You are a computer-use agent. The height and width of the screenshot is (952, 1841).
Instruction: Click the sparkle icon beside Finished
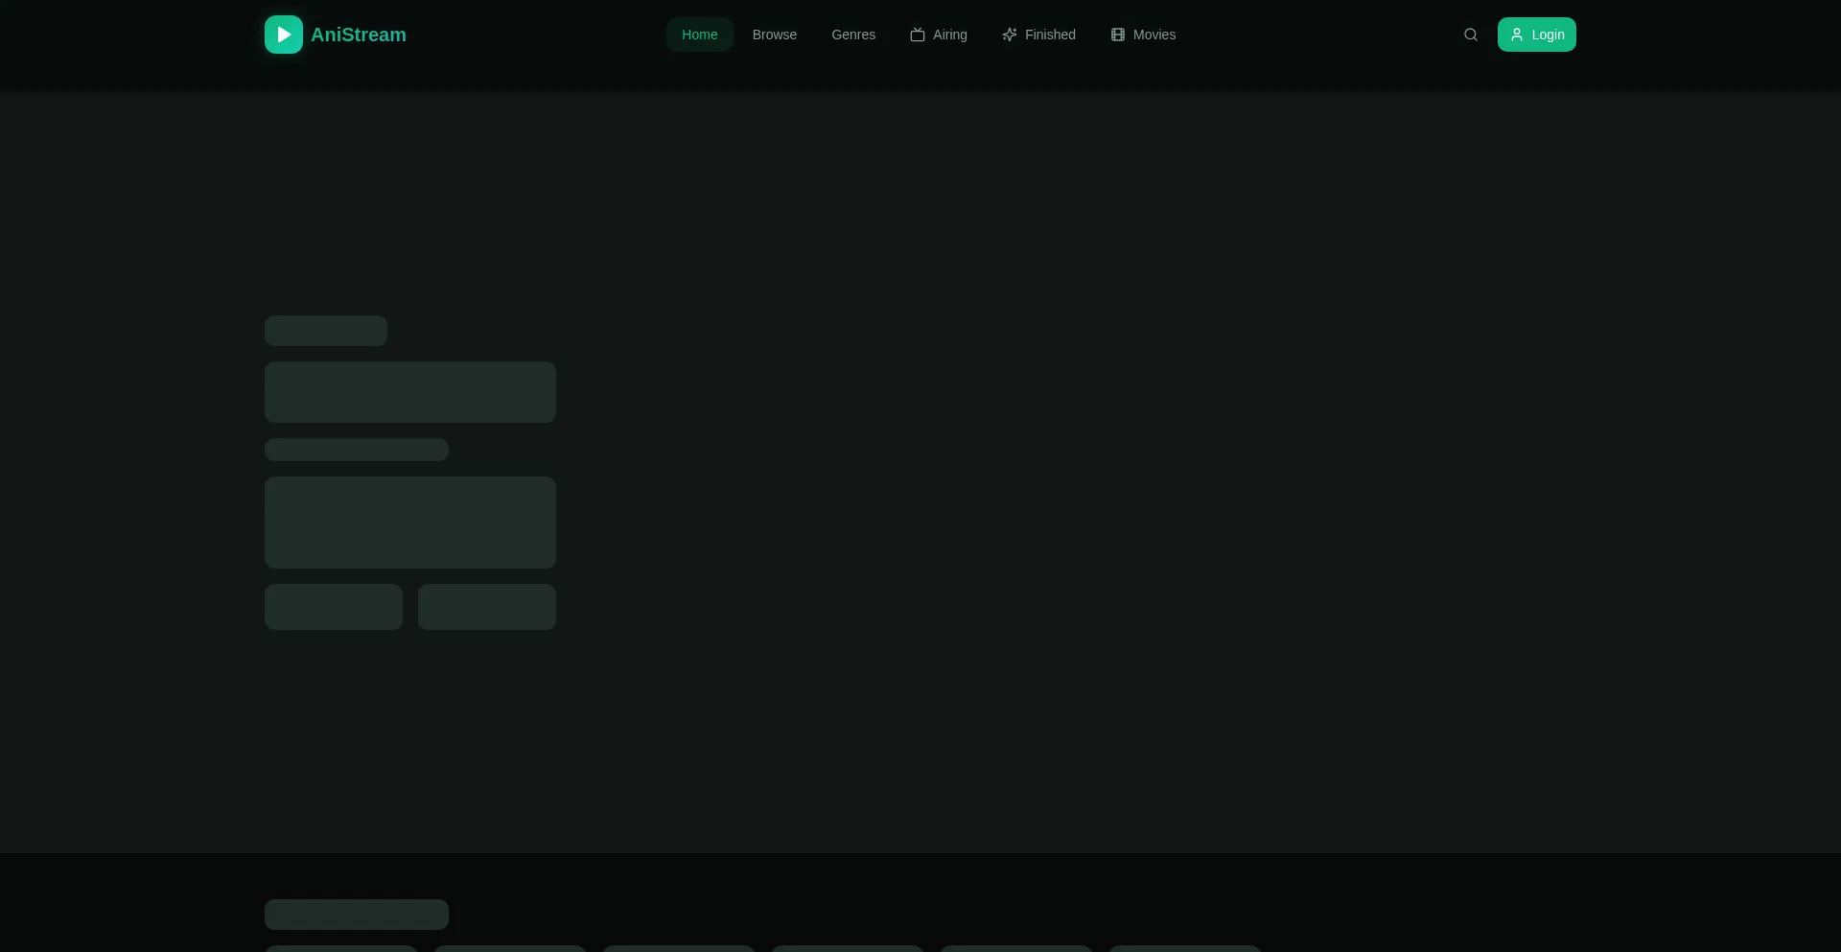point(1010,35)
